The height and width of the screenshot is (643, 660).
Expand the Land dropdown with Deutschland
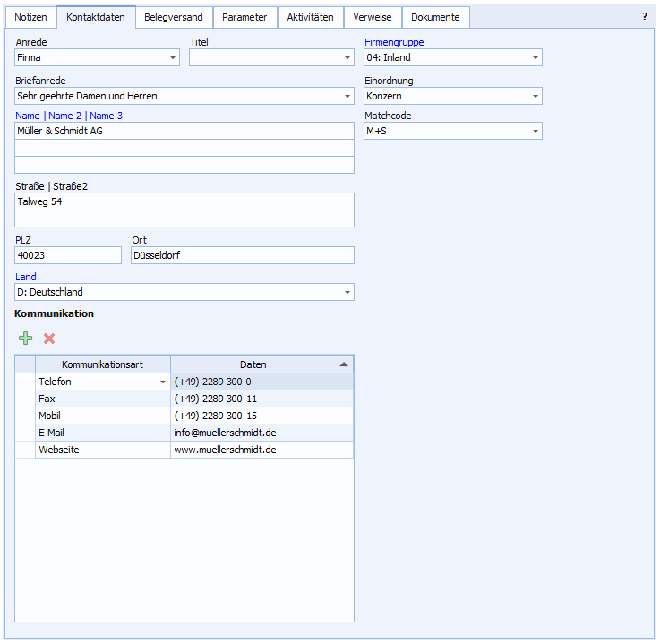(347, 293)
